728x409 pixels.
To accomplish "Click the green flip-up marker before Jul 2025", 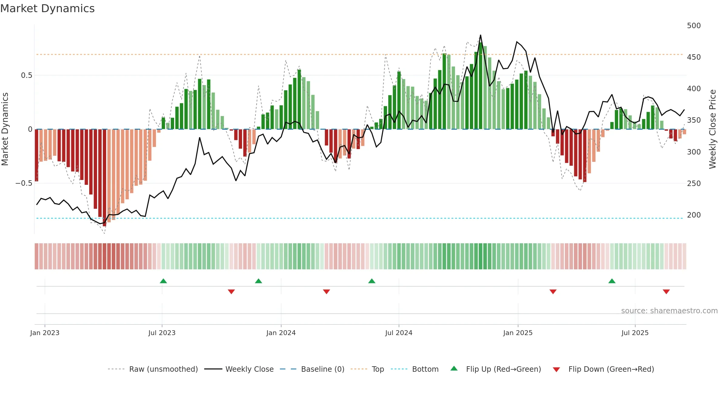I will [x=612, y=281].
